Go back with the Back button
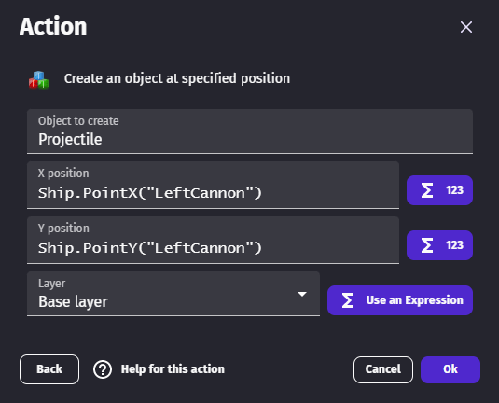 49,369
